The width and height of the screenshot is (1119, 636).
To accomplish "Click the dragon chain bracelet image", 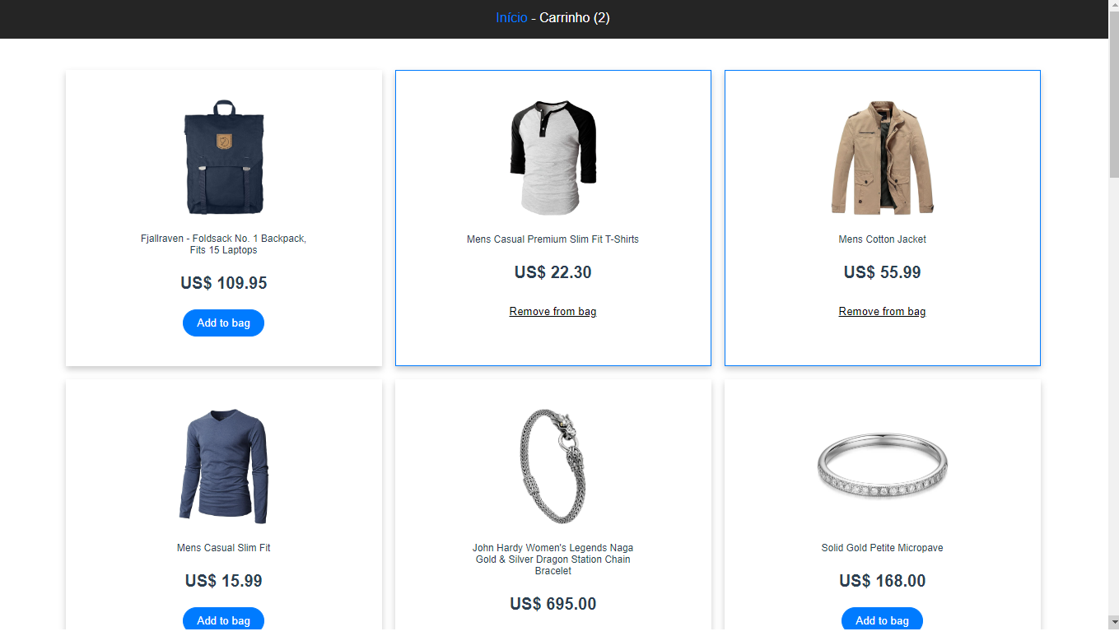I will (553, 466).
